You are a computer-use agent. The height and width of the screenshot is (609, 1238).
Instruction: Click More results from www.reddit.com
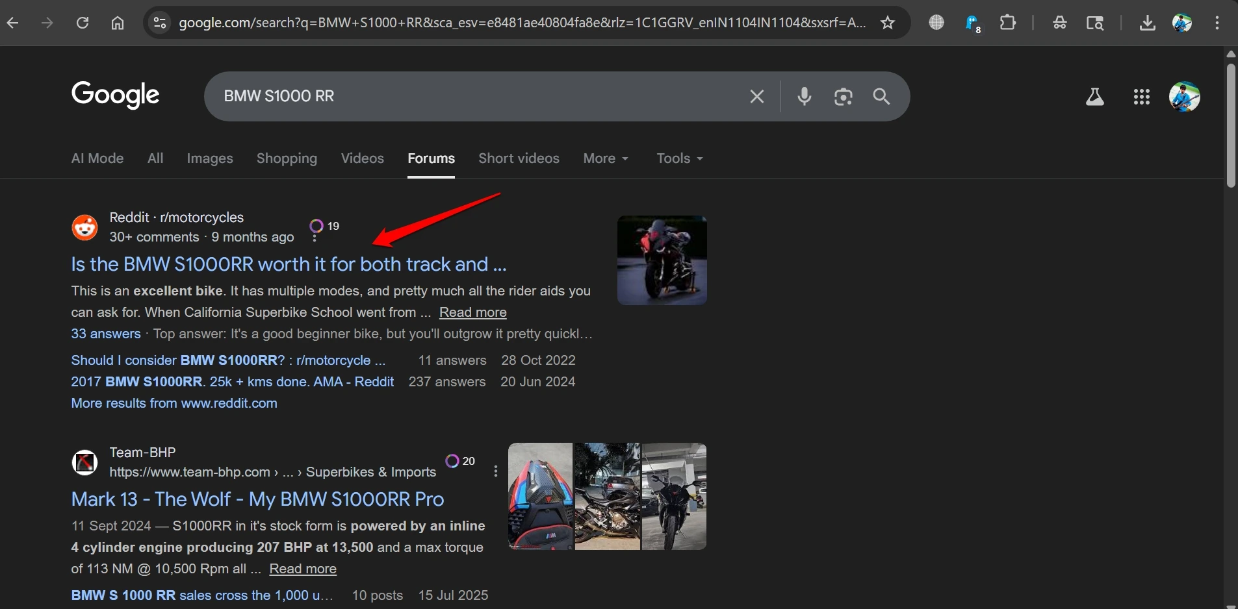pyautogui.click(x=174, y=403)
